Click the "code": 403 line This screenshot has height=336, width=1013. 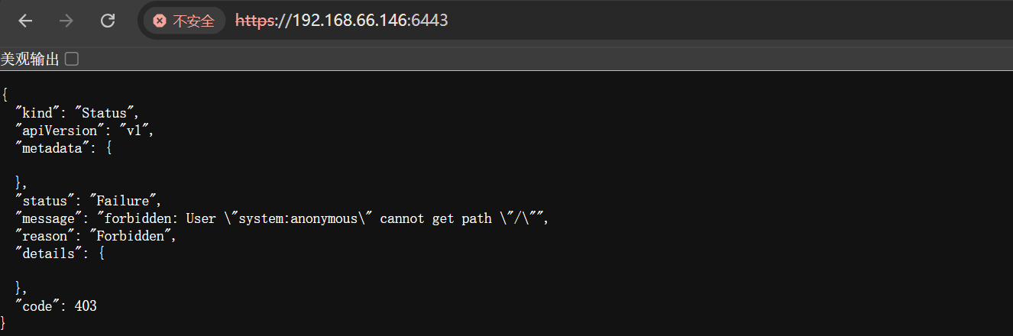[56, 306]
